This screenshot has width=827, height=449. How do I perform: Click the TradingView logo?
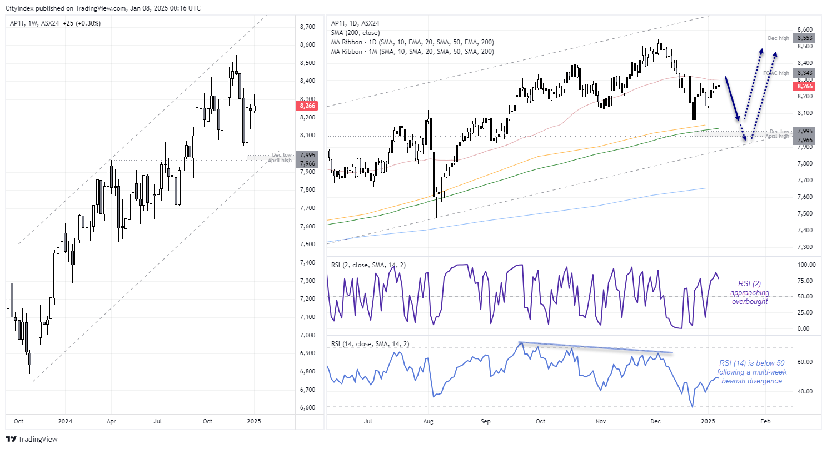click(32, 439)
